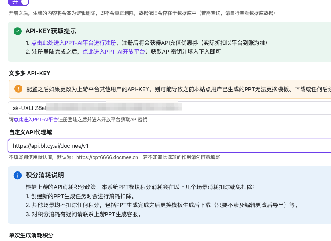The height and width of the screenshot is (241, 331).
Task: Click the text "并获取API密钥并填入下入即可"
Action: pos(183,52)
